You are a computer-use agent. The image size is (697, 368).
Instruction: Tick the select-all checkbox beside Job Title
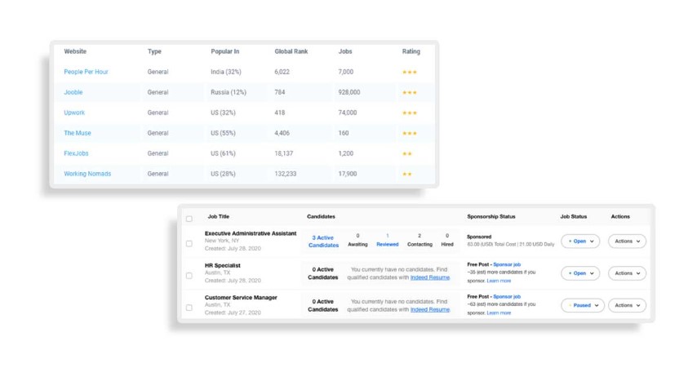click(x=189, y=219)
